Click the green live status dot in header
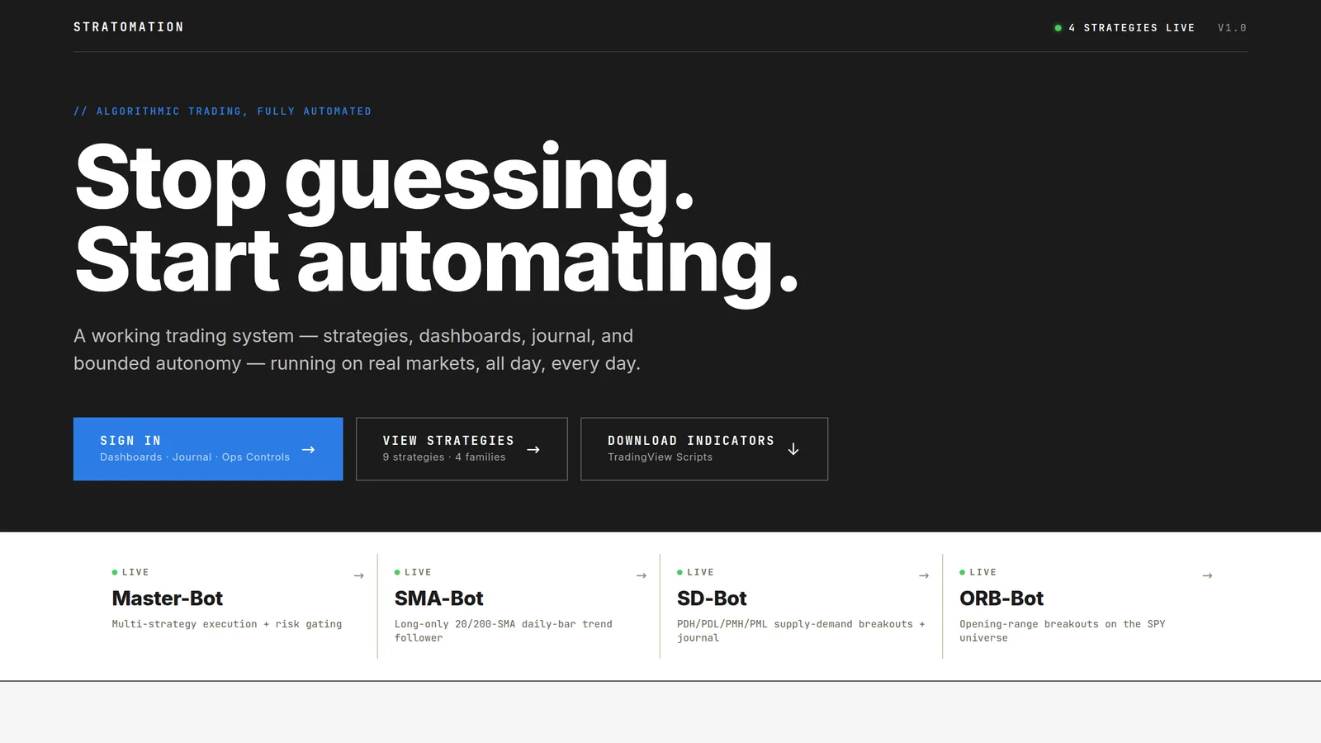Image resolution: width=1321 pixels, height=743 pixels. tap(1058, 28)
